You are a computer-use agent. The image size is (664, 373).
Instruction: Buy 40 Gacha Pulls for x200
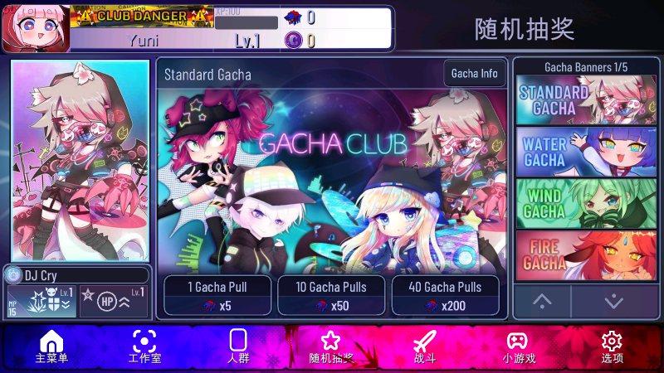click(445, 296)
